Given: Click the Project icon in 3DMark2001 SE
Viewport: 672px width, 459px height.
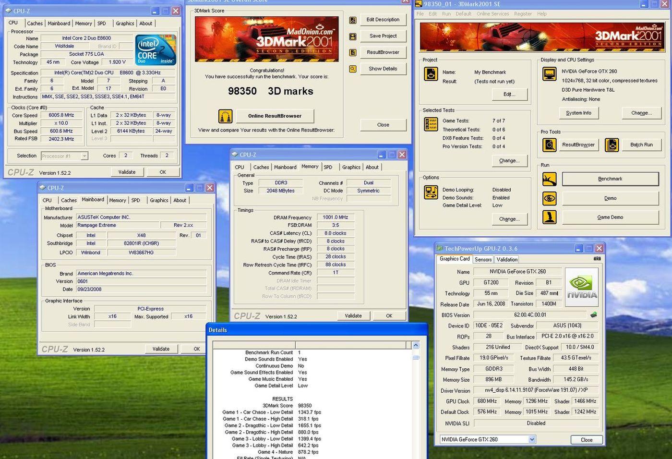Looking at the screenshot, I should (x=431, y=74).
